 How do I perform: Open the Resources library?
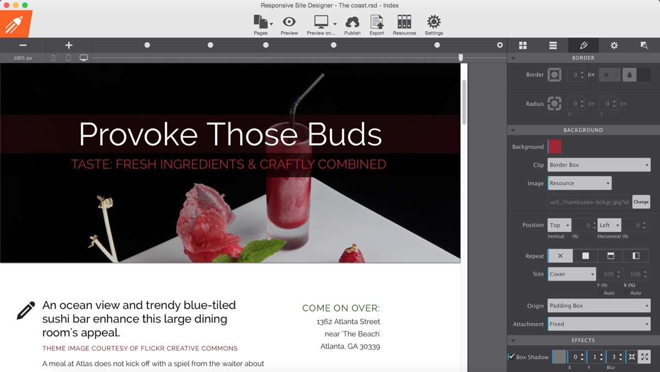point(404,22)
